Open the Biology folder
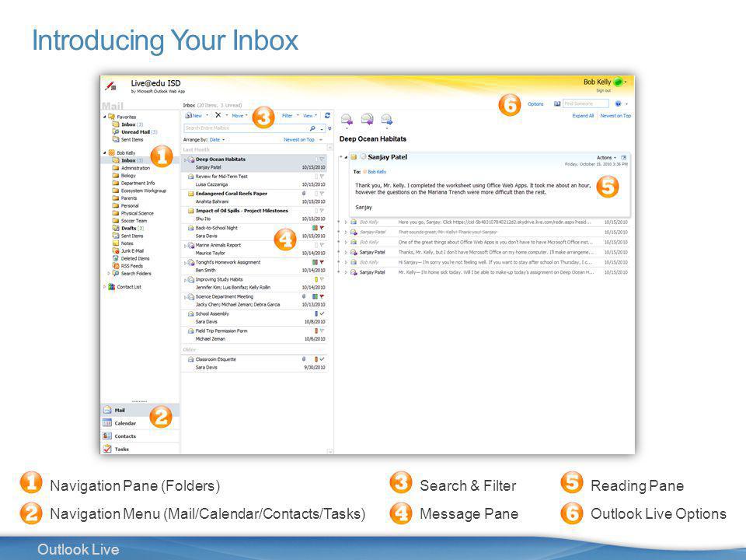Viewport: 746px width, 560px height. pos(124,175)
